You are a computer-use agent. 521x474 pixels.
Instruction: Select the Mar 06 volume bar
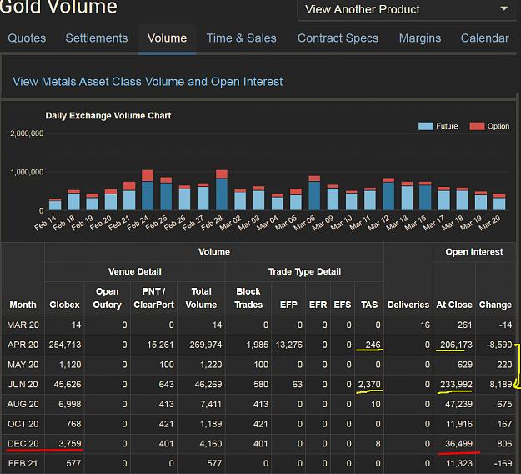[x=314, y=193]
